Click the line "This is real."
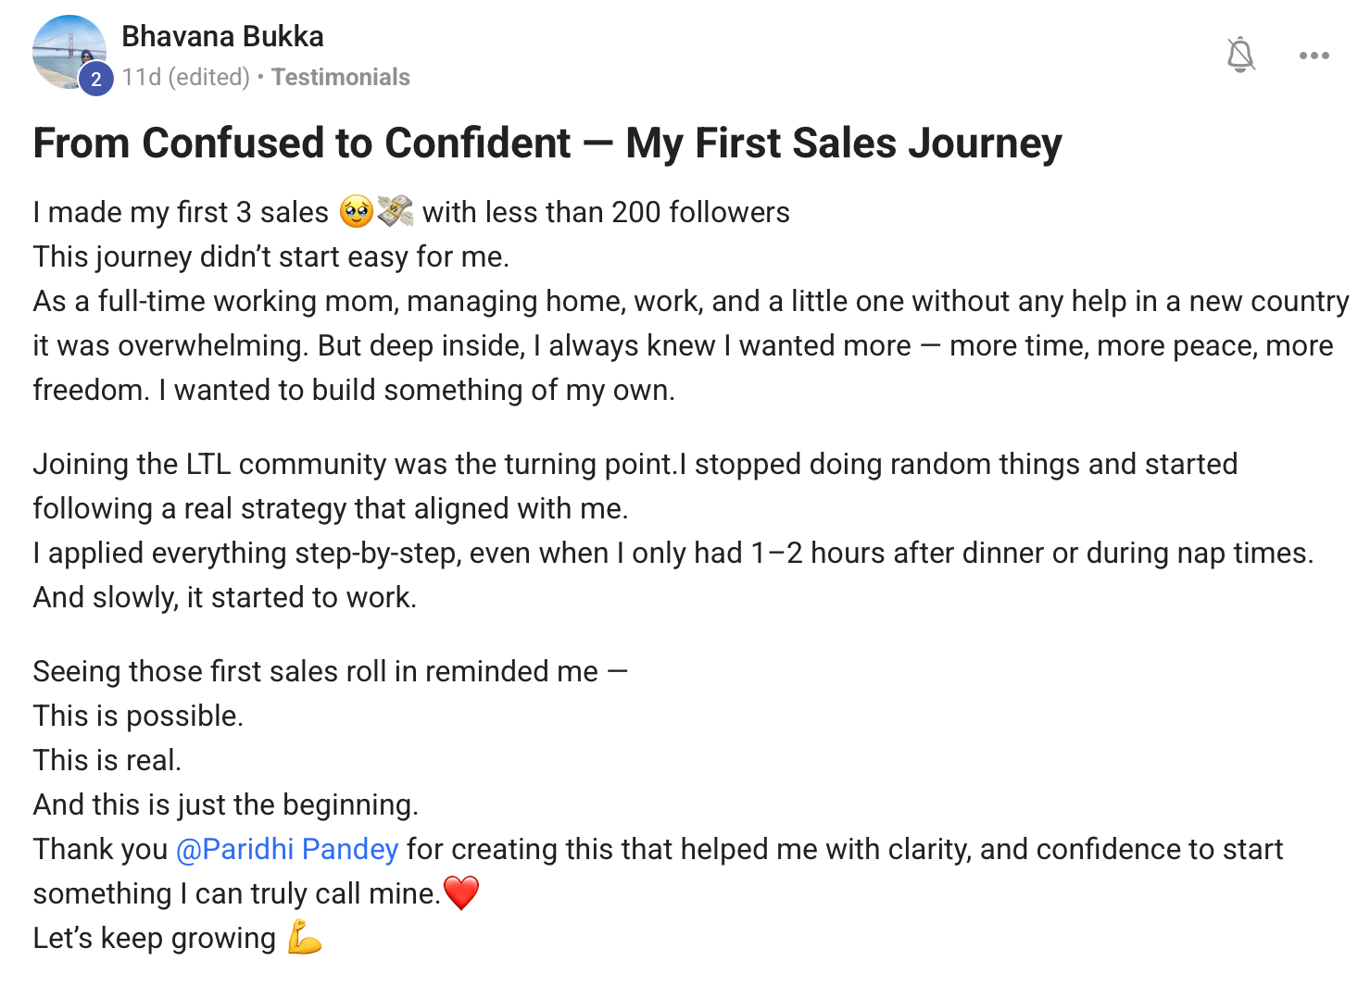The width and height of the screenshot is (1358, 985). (x=107, y=760)
